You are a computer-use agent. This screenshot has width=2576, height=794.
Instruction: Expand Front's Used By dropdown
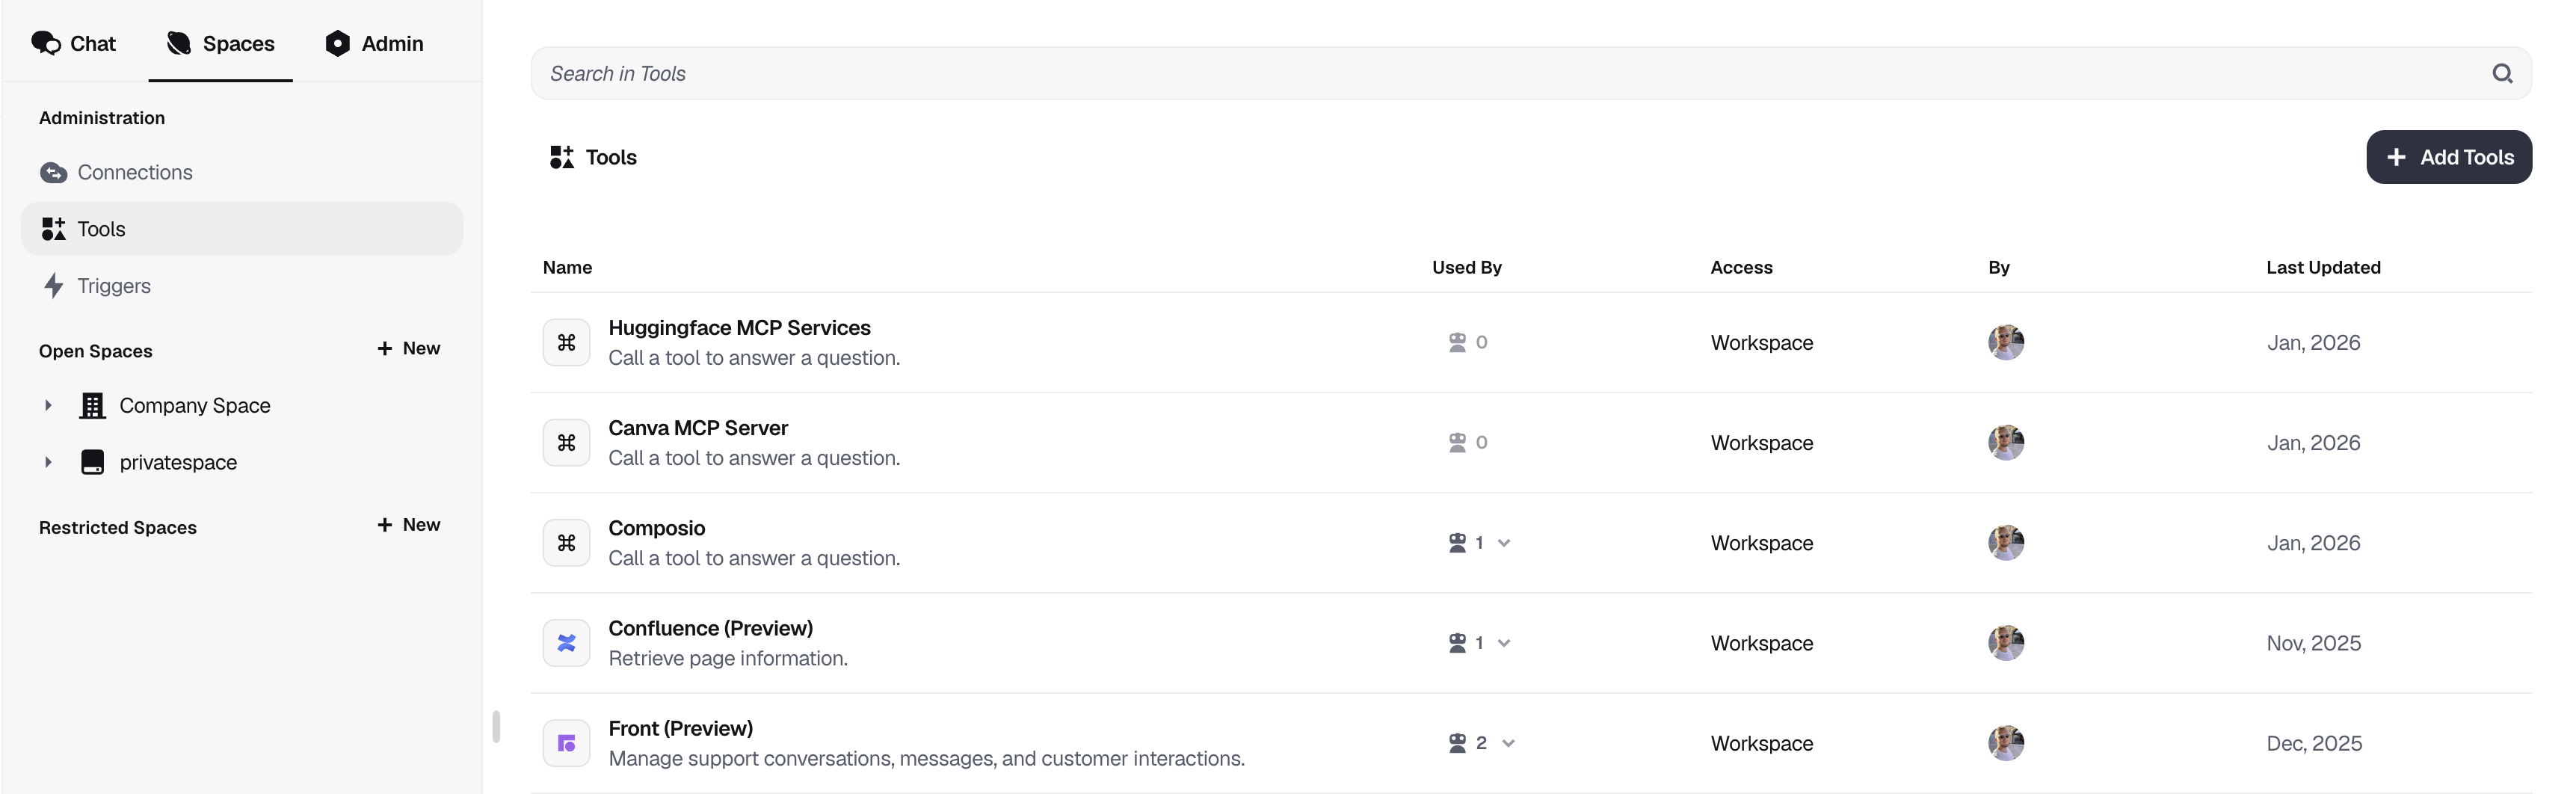pos(1508,743)
